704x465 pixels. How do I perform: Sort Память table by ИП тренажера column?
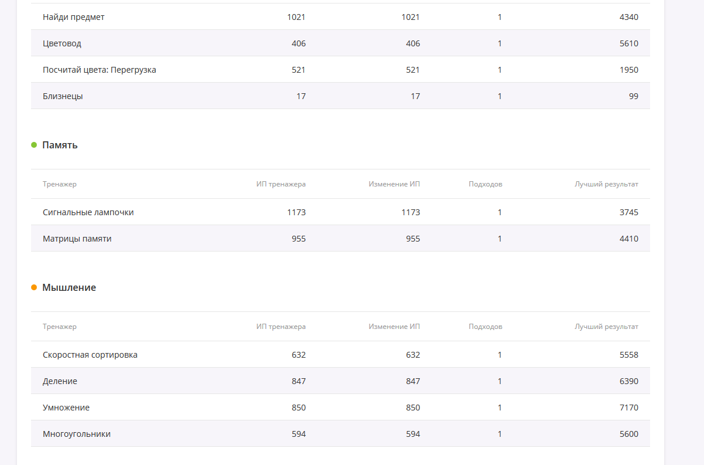(x=281, y=184)
